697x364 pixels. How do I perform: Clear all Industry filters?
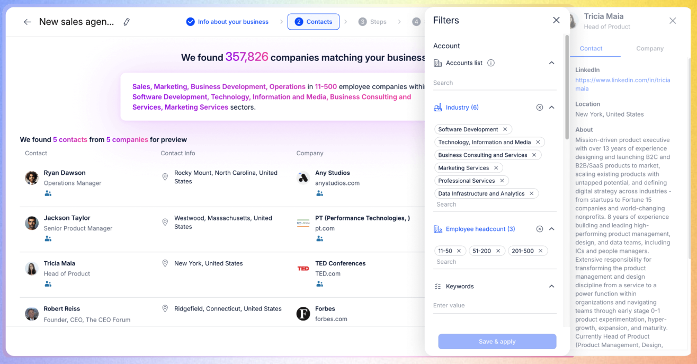540,107
